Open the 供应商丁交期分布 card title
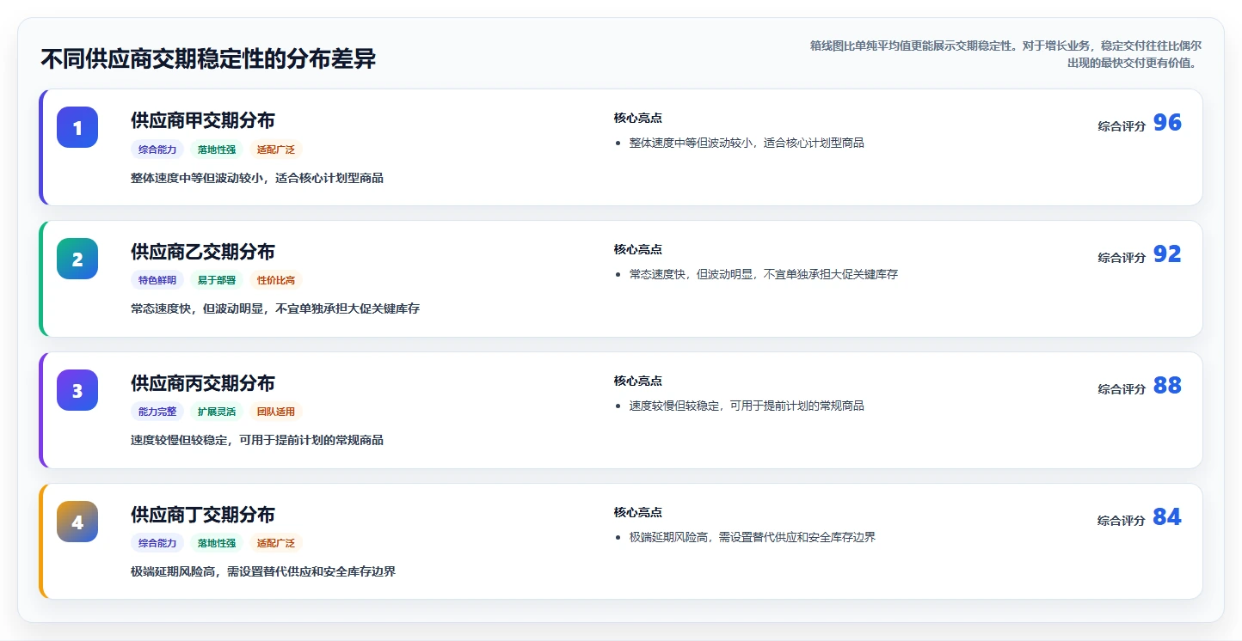This screenshot has width=1242, height=641. 203,515
